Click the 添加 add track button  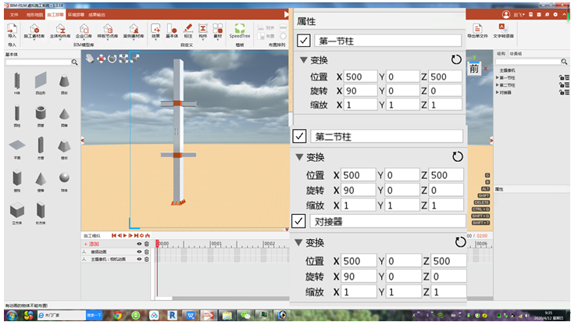[91, 244]
